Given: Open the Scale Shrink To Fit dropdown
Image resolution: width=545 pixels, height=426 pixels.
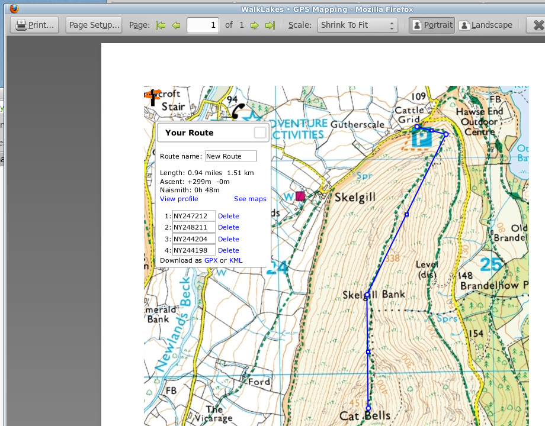Looking at the screenshot, I should click(357, 25).
